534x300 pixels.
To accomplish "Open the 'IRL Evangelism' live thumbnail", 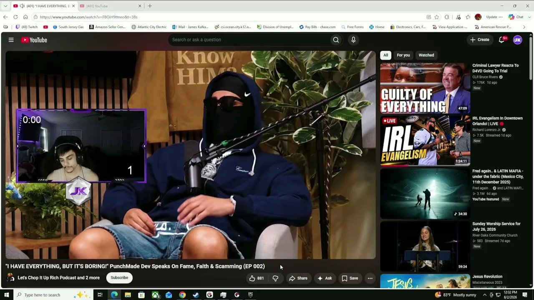I will pos(425,141).
